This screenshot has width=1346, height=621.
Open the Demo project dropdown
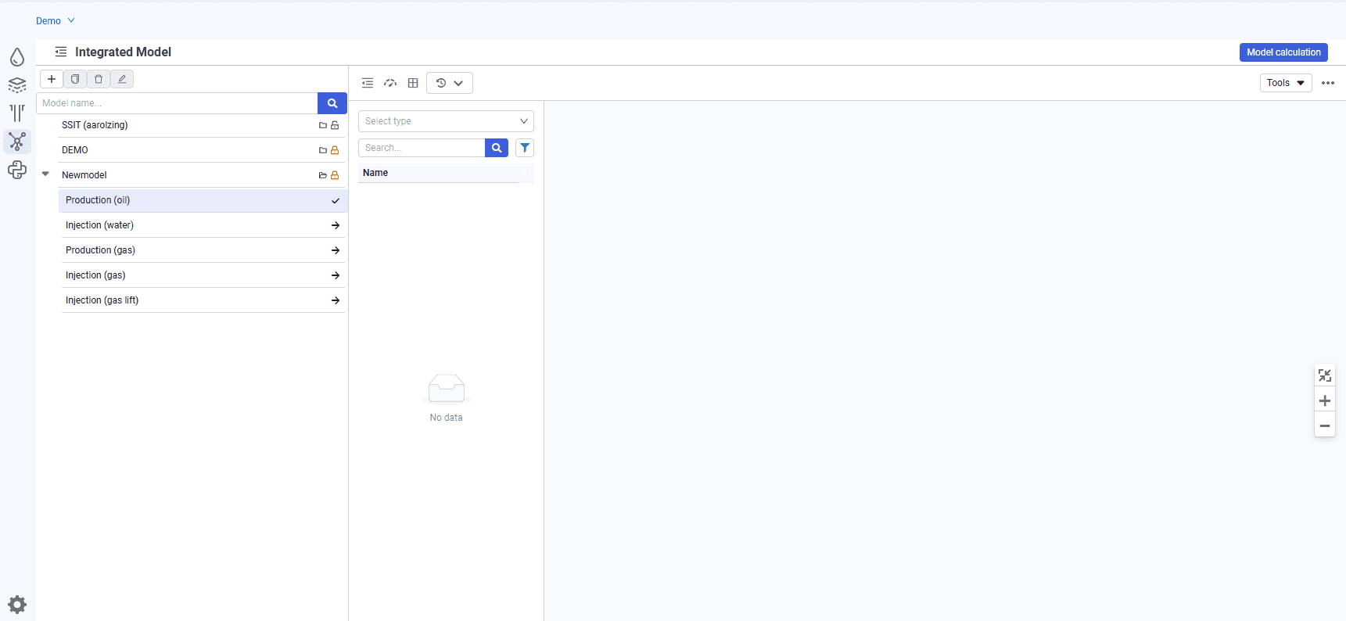(x=56, y=21)
